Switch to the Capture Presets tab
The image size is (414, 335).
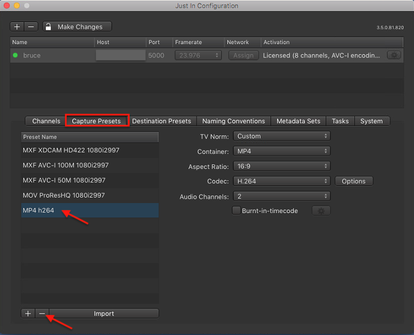97,121
